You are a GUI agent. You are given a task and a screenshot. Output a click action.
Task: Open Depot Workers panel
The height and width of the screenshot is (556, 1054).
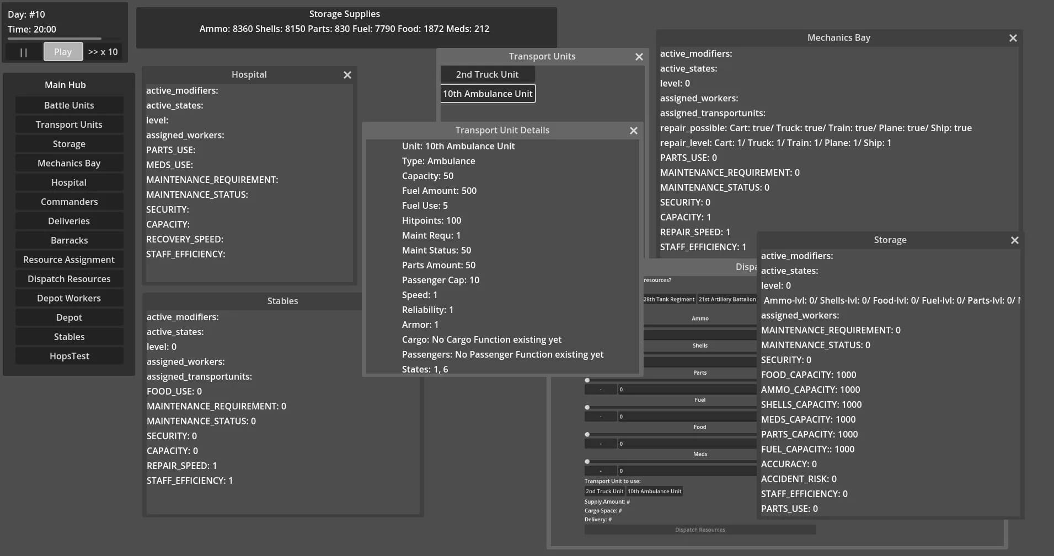(69, 298)
